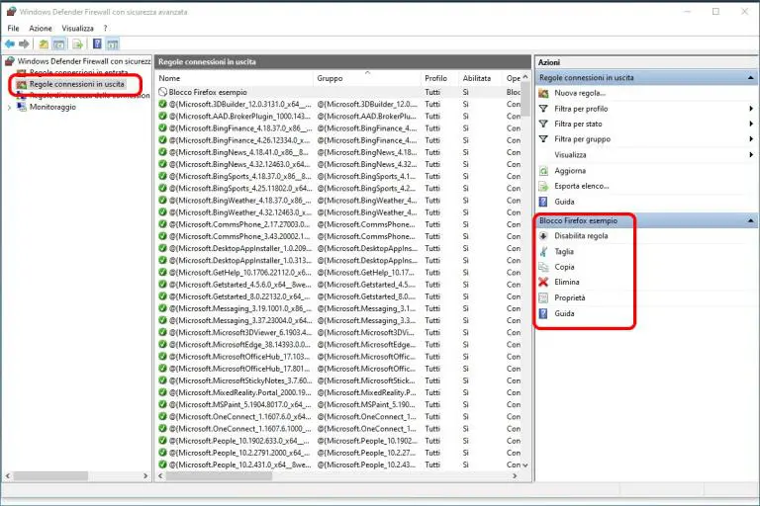
Task: Open Proprietà of the selected rule
Action: pyautogui.click(x=570, y=297)
